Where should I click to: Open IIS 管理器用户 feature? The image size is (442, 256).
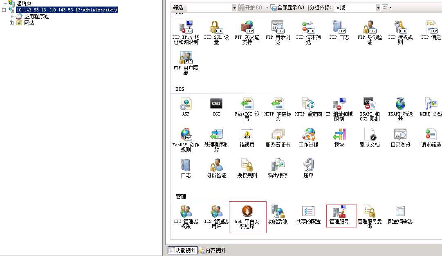tap(216, 217)
